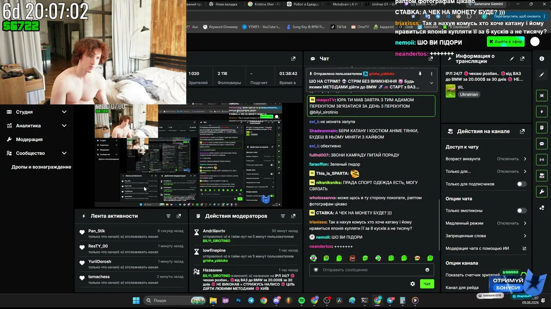The image size is (551, 309).
Task: Pop out the stream stats panel
Action: [293, 59]
